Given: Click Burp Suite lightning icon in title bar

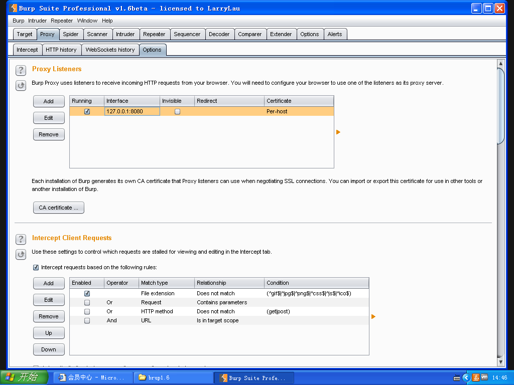Looking at the screenshot, I should coord(14,8).
